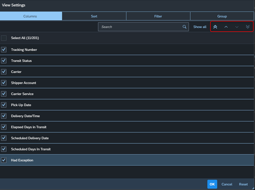
Task: Toggle the Select All checkbox
Action: (x=4, y=38)
